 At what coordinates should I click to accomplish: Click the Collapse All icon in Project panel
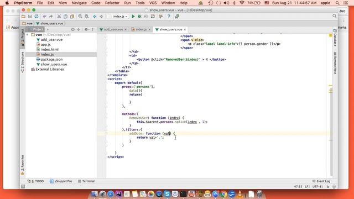tap(79, 29)
